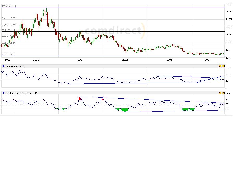
Task: Select the 76,4% Fibonacci retracement label
Action: [9, 18]
